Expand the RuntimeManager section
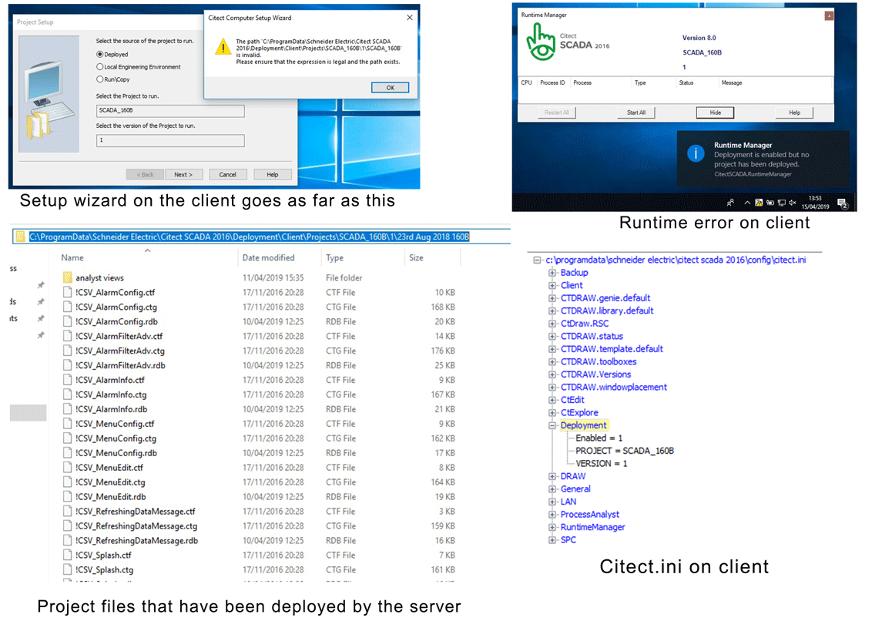 pos(552,528)
